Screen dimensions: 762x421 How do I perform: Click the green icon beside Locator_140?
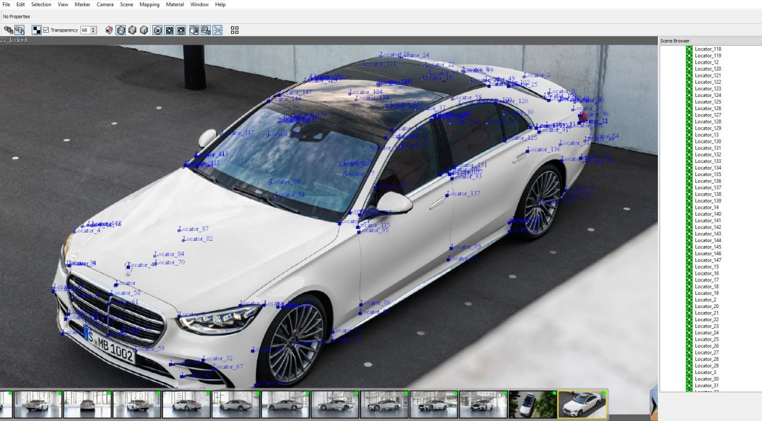tap(689, 213)
